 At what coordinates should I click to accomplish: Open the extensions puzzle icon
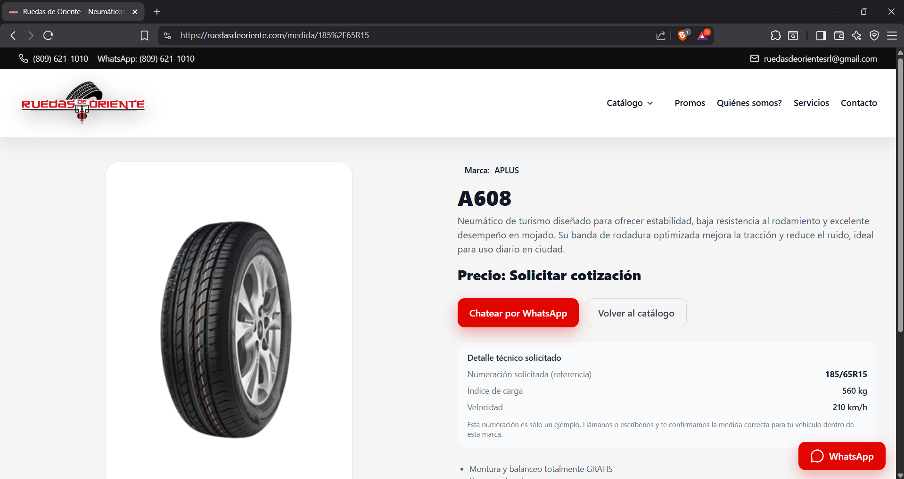[775, 35]
